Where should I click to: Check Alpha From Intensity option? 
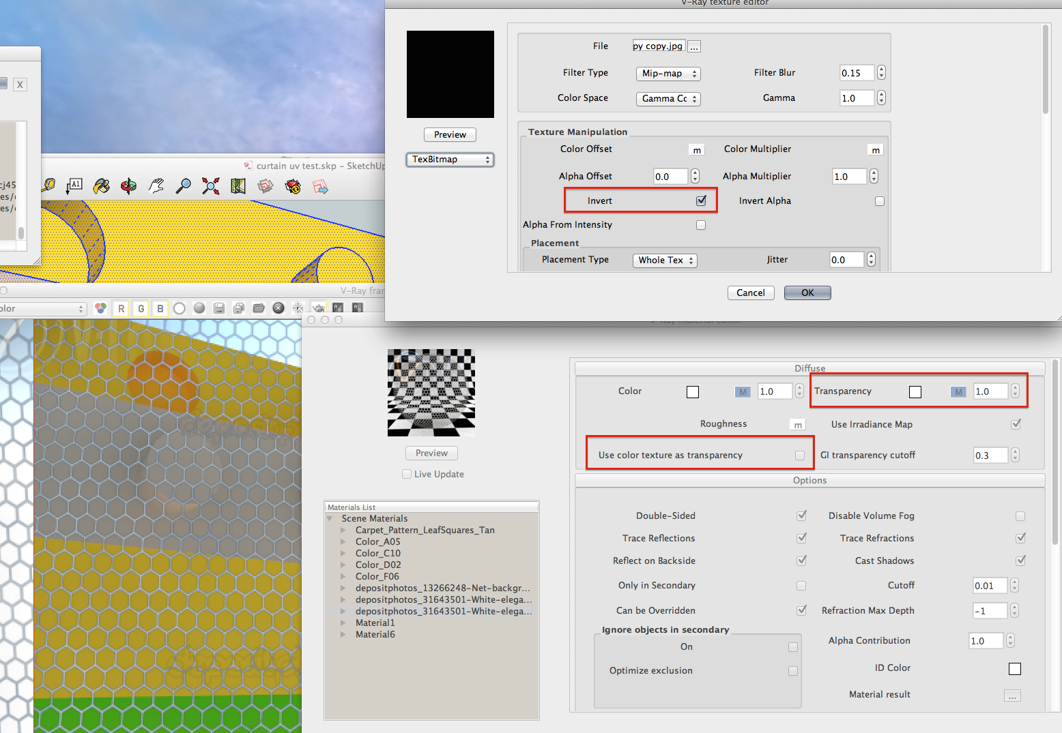pos(701,225)
